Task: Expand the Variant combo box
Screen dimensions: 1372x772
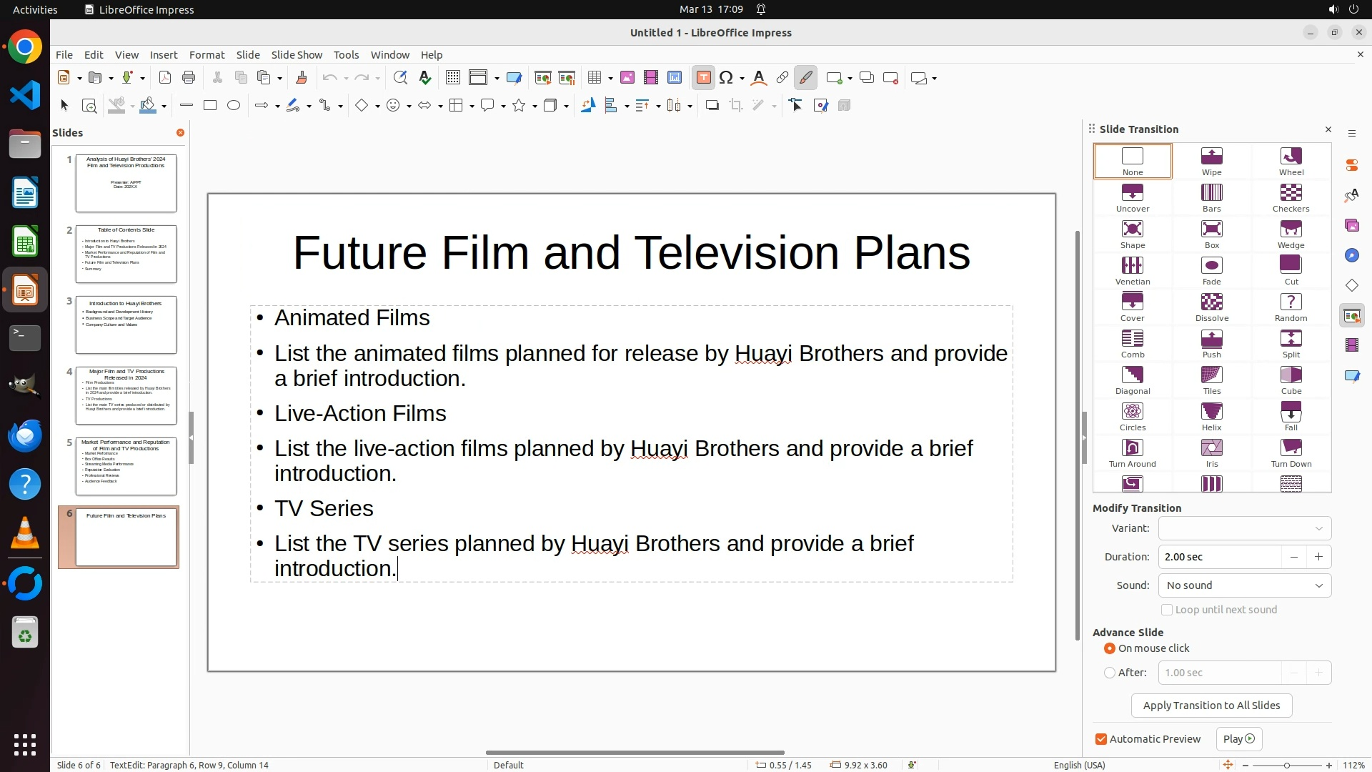Action: click(x=1244, y=528)
